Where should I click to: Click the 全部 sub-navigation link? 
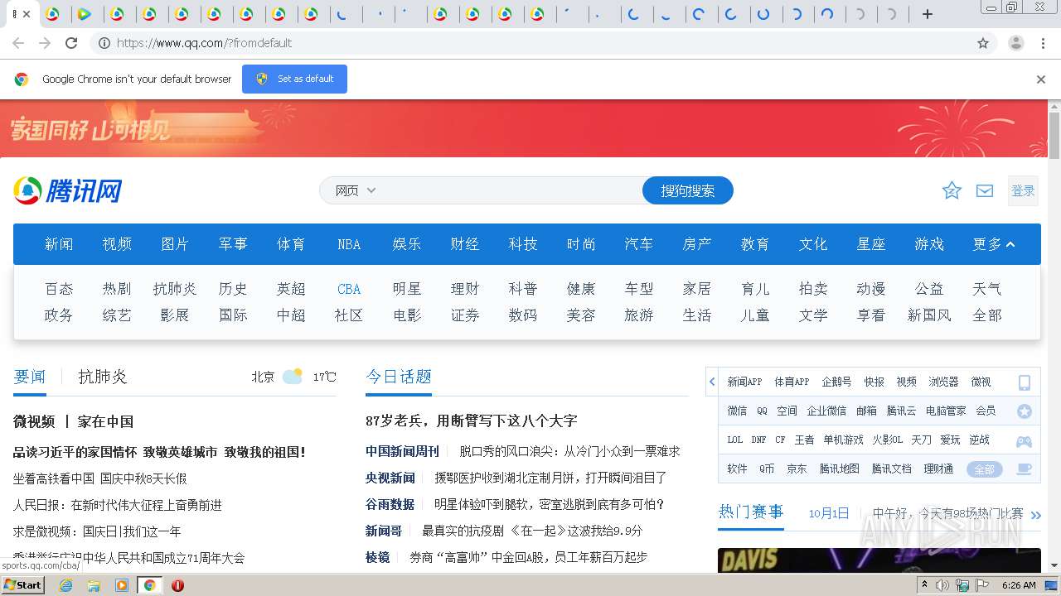[x=986, y=315]
